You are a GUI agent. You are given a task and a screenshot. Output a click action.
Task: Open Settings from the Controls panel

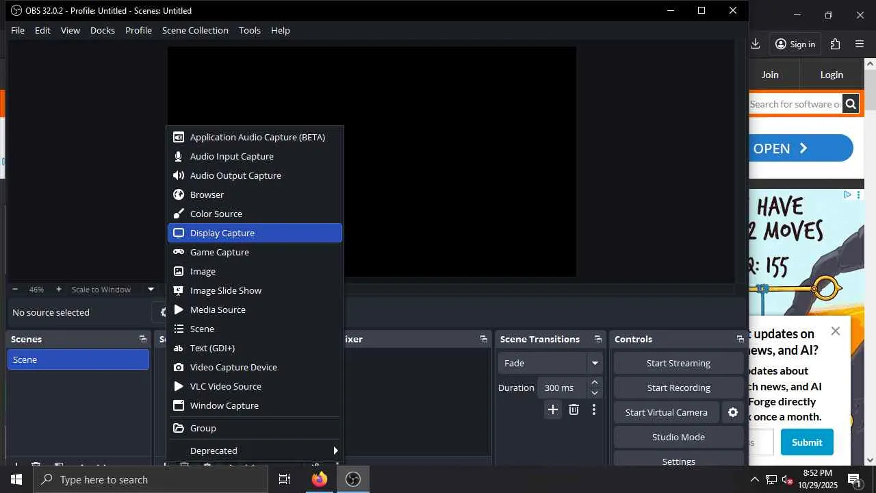(x=678, y=460)
